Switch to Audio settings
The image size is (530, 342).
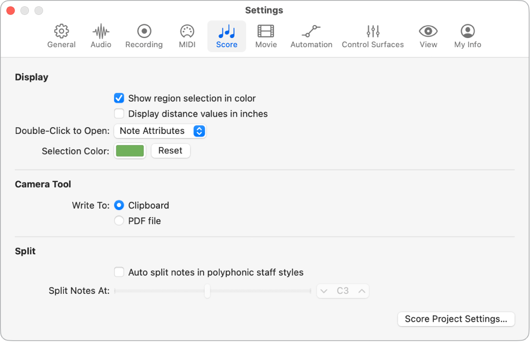click(x=101, y=36)
